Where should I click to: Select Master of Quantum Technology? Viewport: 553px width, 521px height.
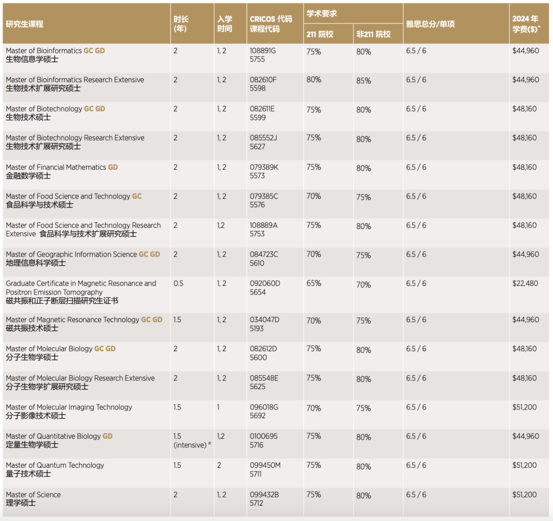[x=55, y=465]
